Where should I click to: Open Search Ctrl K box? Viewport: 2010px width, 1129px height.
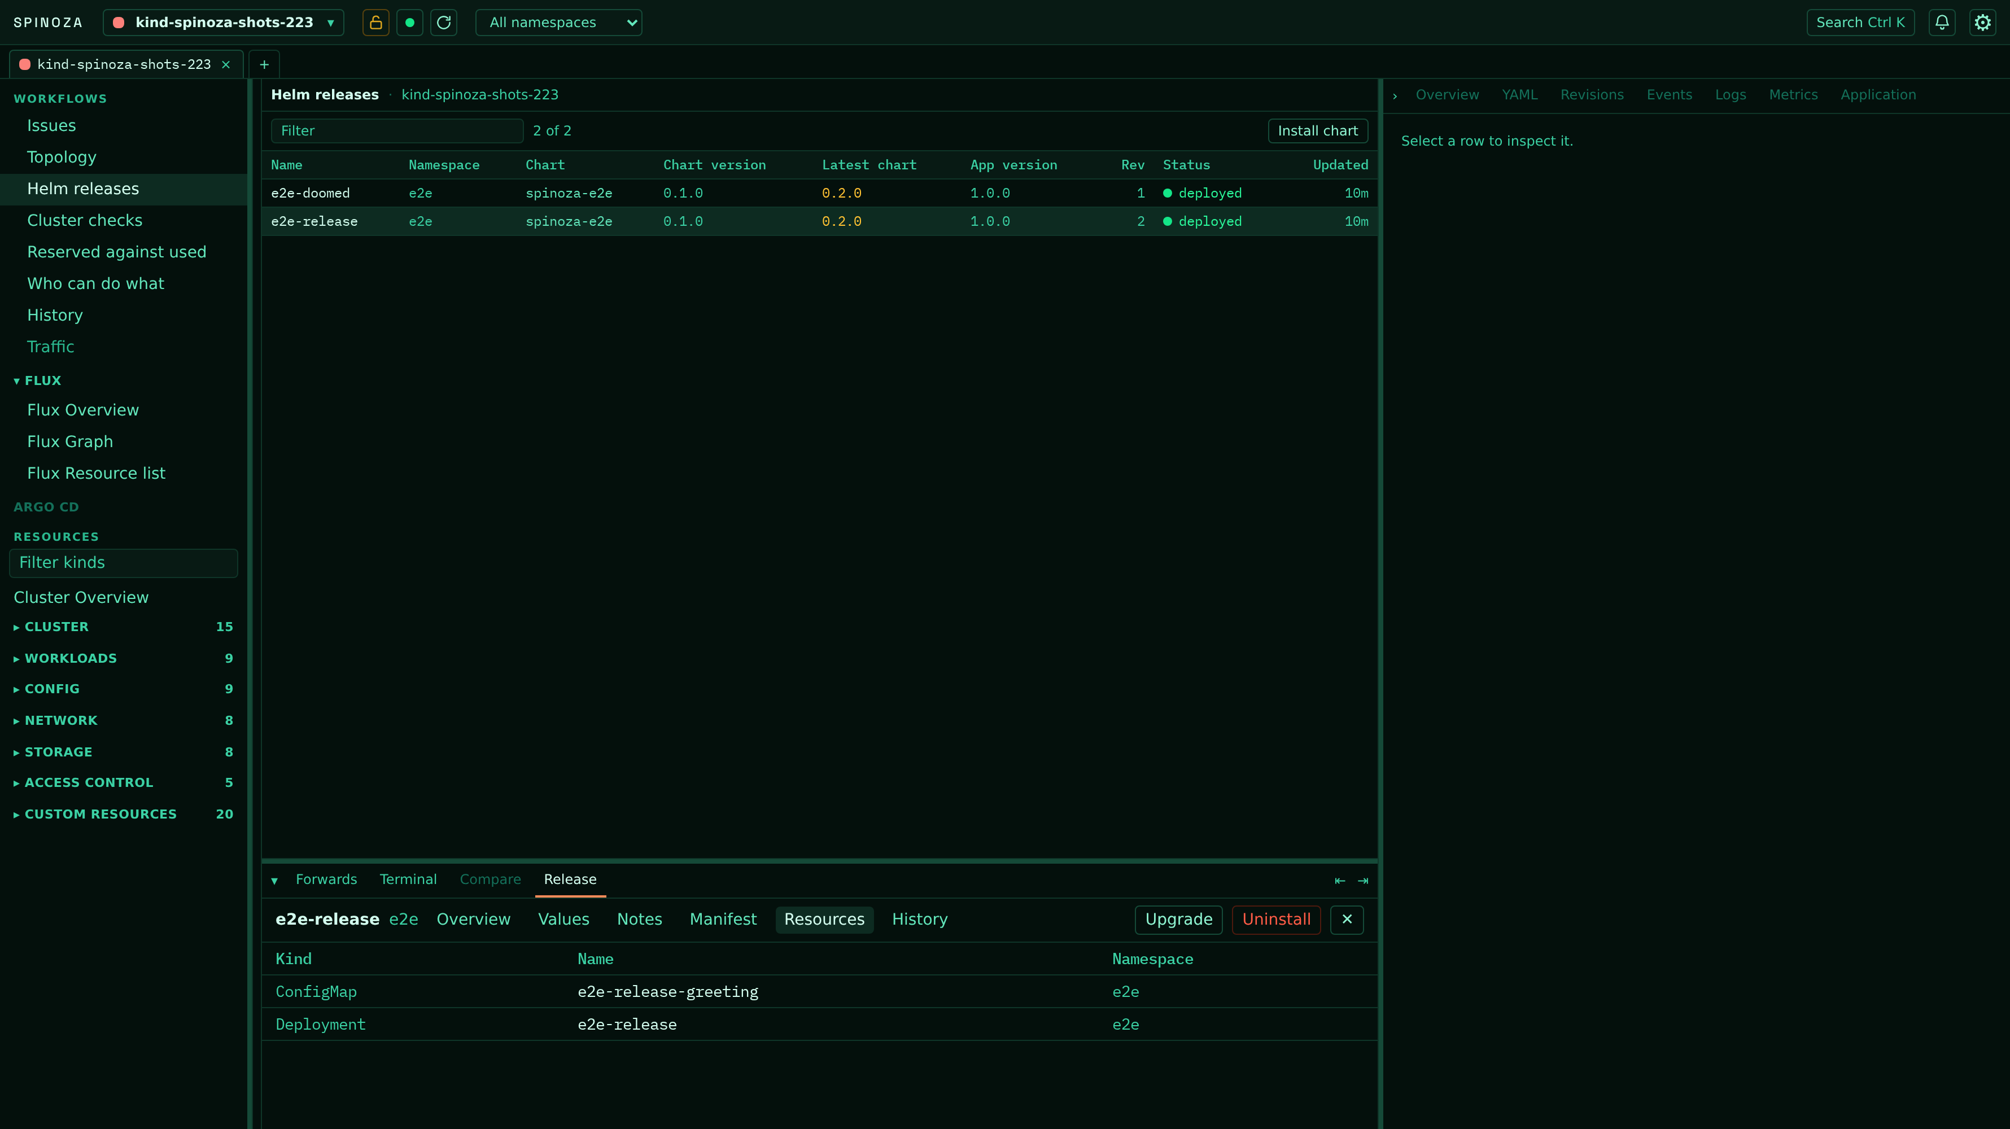[x=1860, y=23]
